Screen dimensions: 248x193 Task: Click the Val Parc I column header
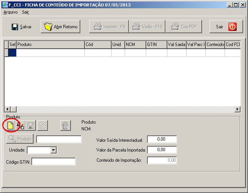196,44
